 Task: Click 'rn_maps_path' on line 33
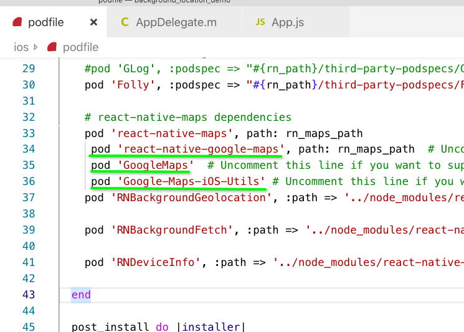pyautogui.click(x=324, y=133)
